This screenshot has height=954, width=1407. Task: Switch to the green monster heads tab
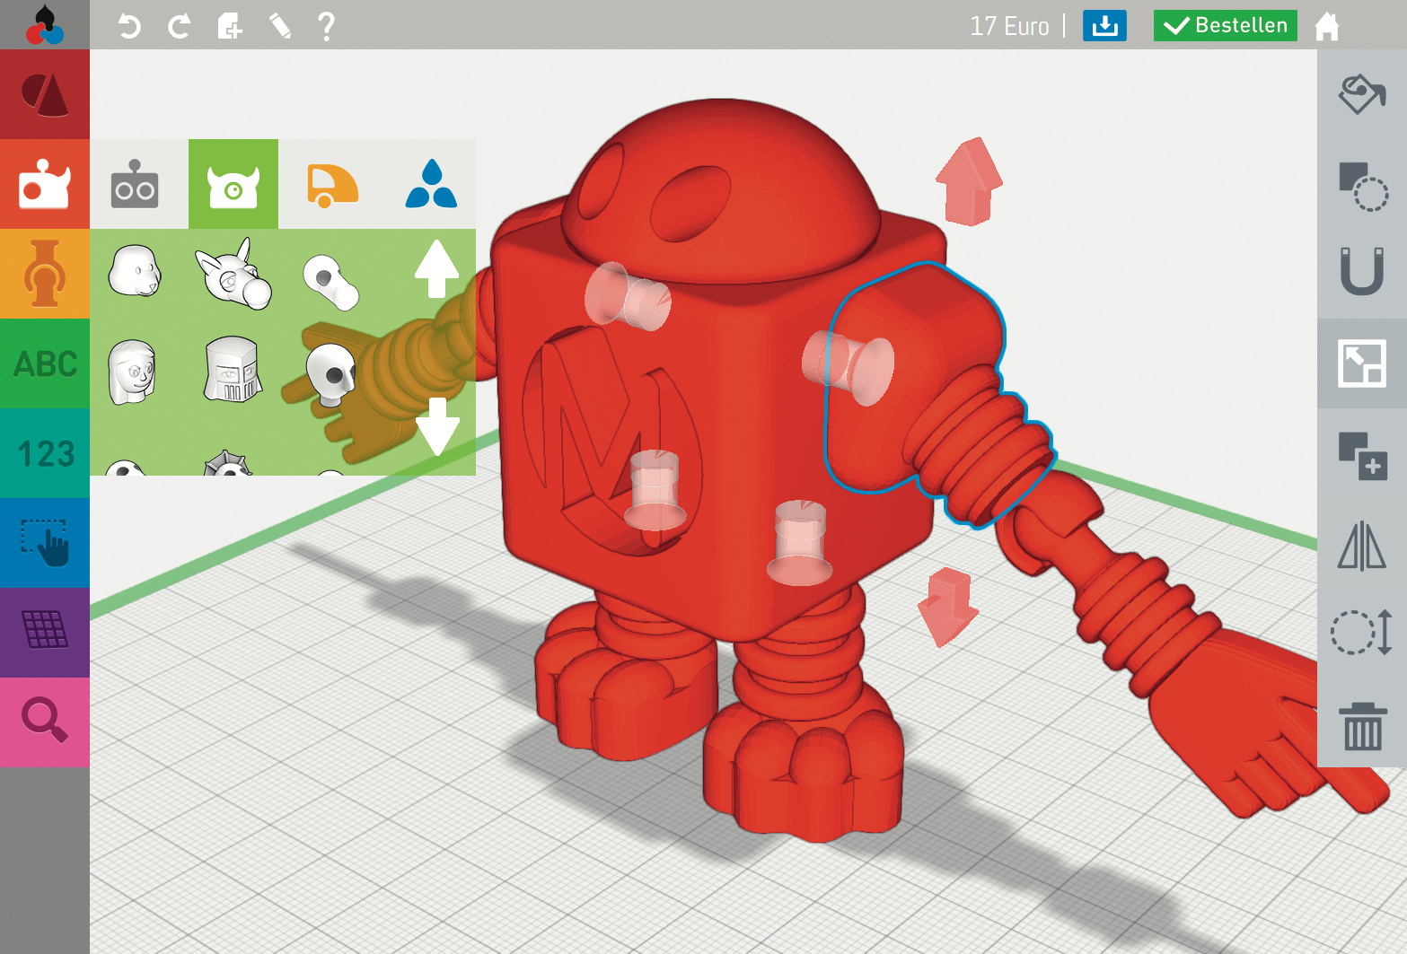pos(233,184)
